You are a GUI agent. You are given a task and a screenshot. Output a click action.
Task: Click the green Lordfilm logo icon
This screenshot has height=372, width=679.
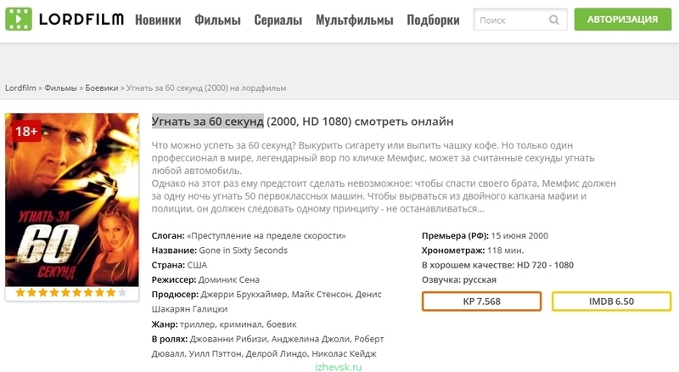19,19
